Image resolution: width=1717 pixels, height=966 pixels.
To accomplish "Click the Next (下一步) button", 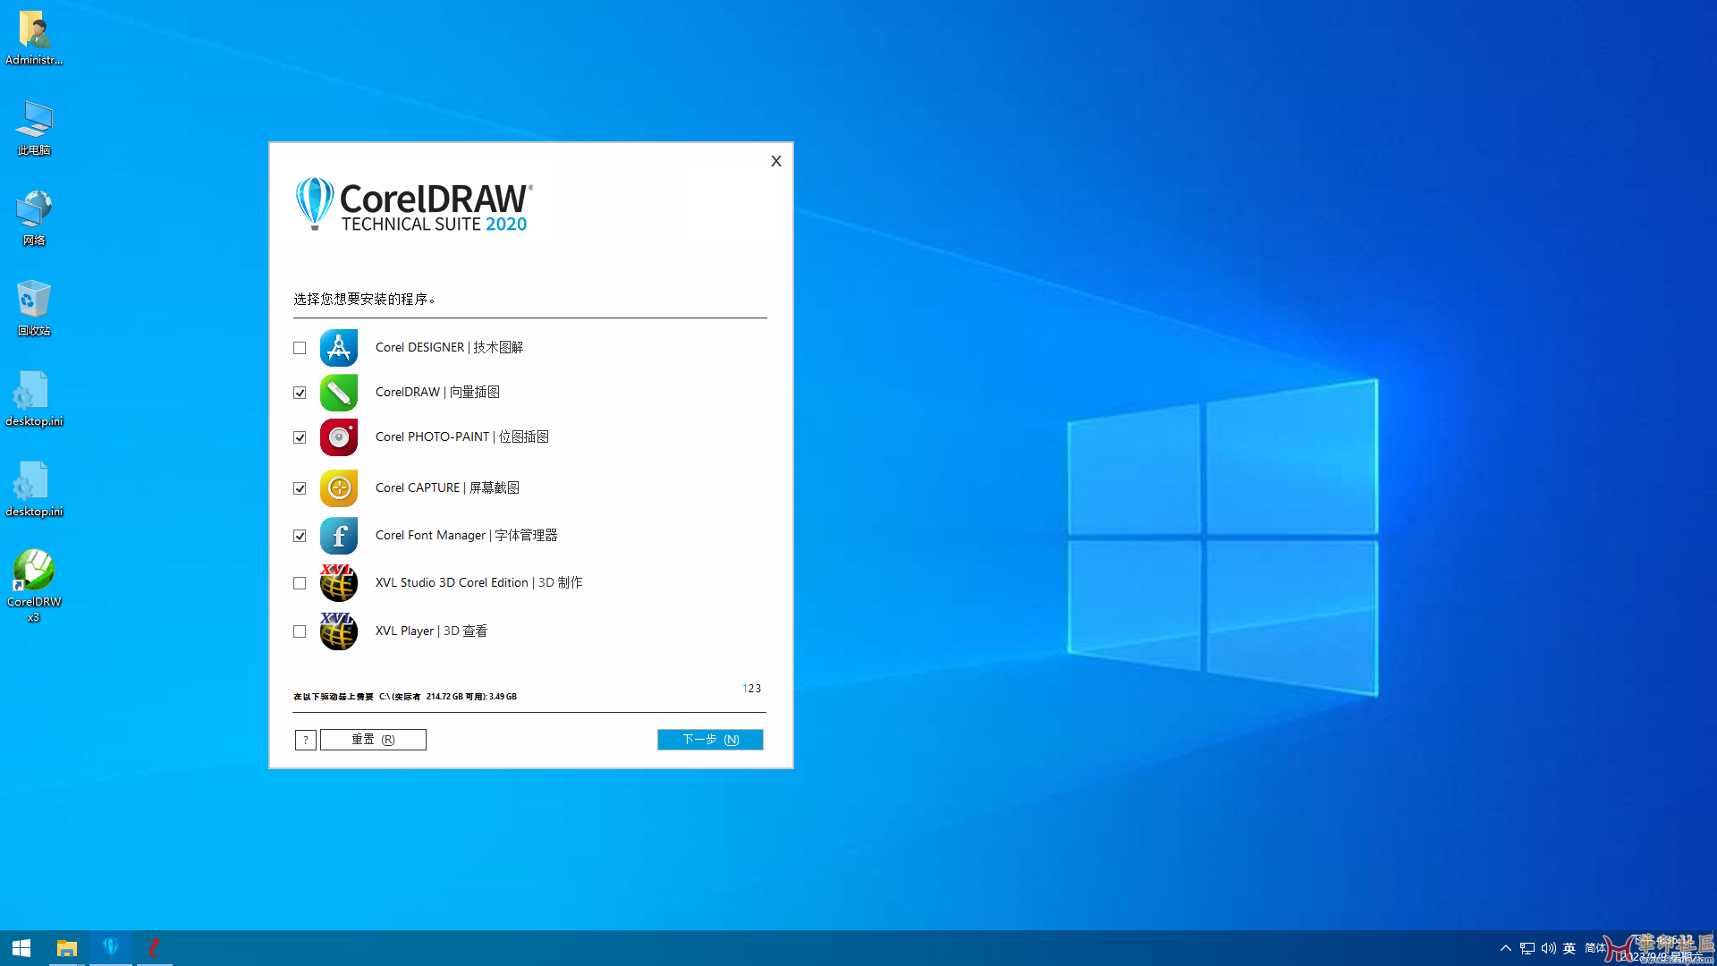I will [710, 740].
